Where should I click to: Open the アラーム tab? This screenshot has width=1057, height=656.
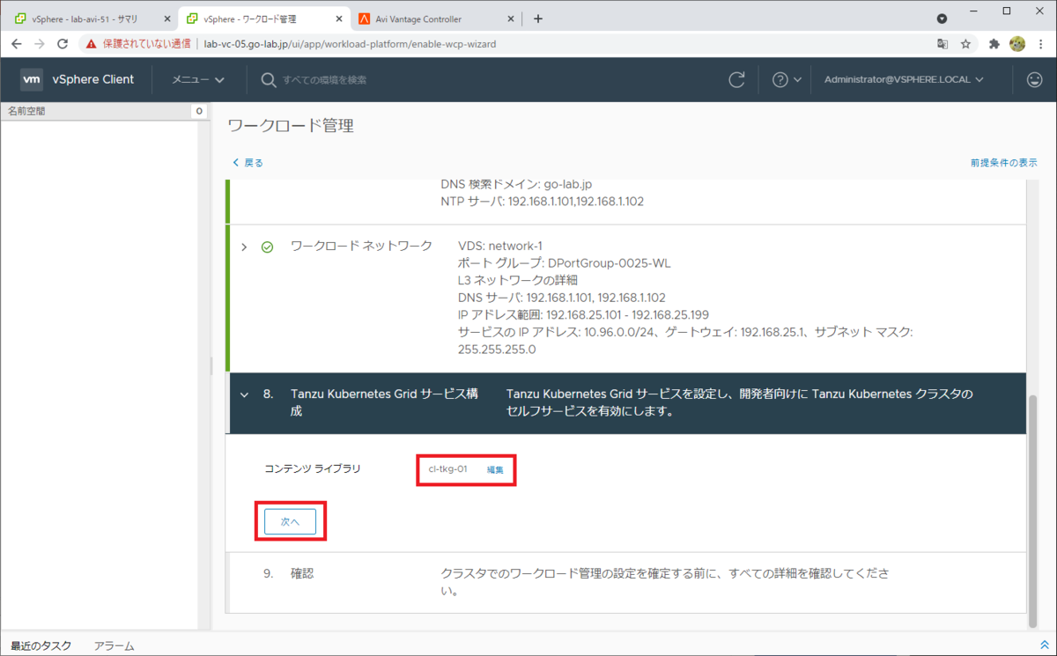[x=113, y=645]
